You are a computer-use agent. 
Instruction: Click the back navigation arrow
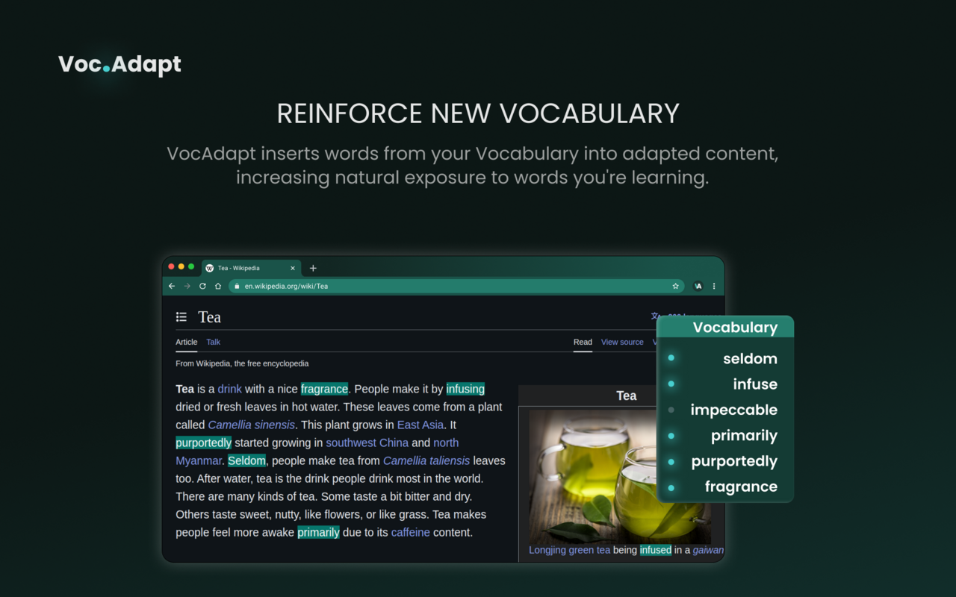[x=171, y=286]
